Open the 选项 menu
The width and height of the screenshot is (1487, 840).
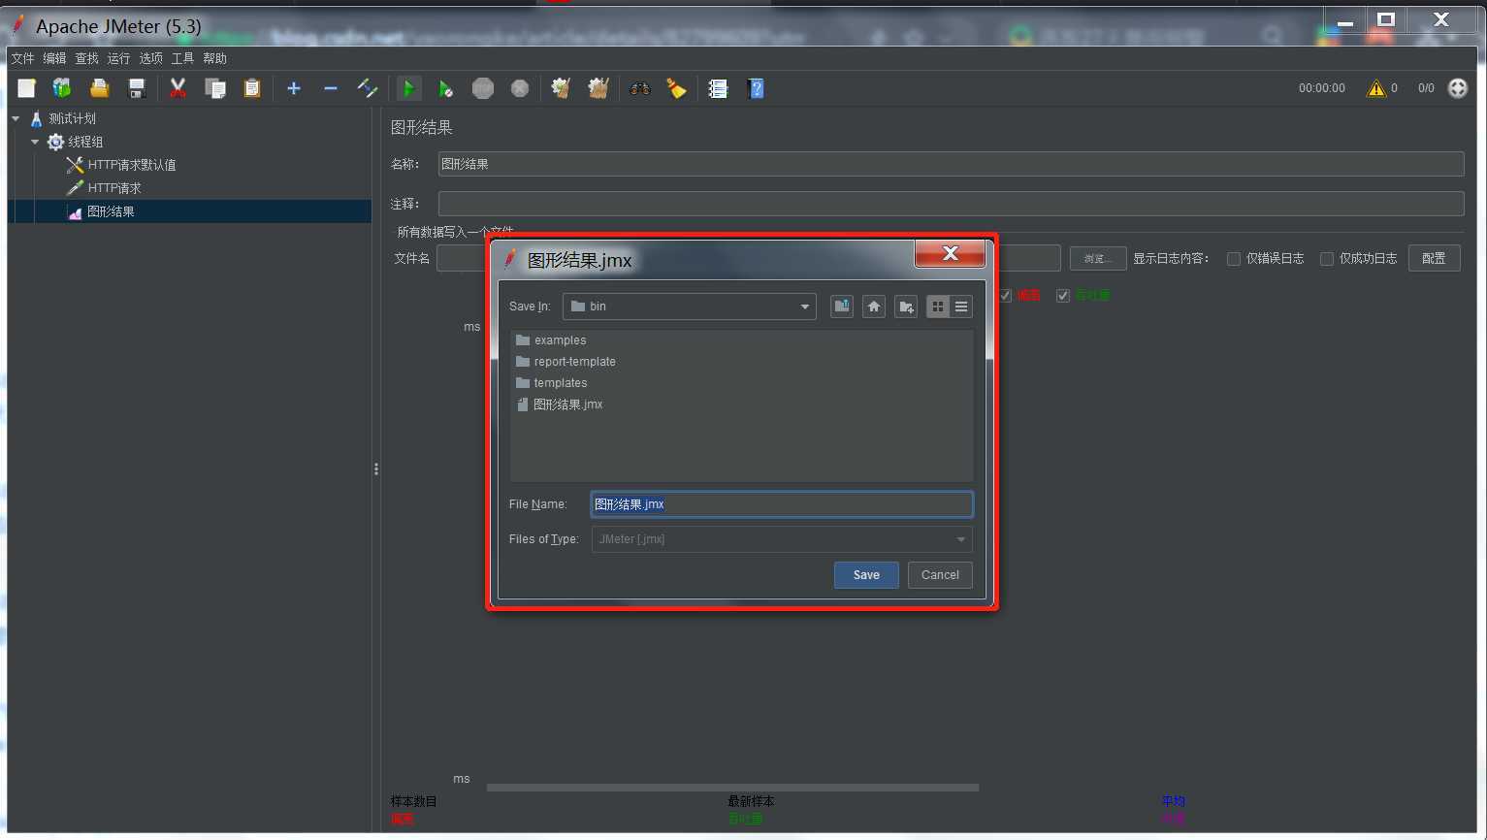tap(151, 58)
